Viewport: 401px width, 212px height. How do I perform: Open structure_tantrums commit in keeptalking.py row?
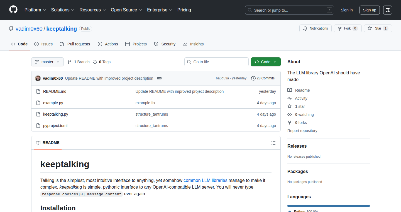tap(152, 114)
